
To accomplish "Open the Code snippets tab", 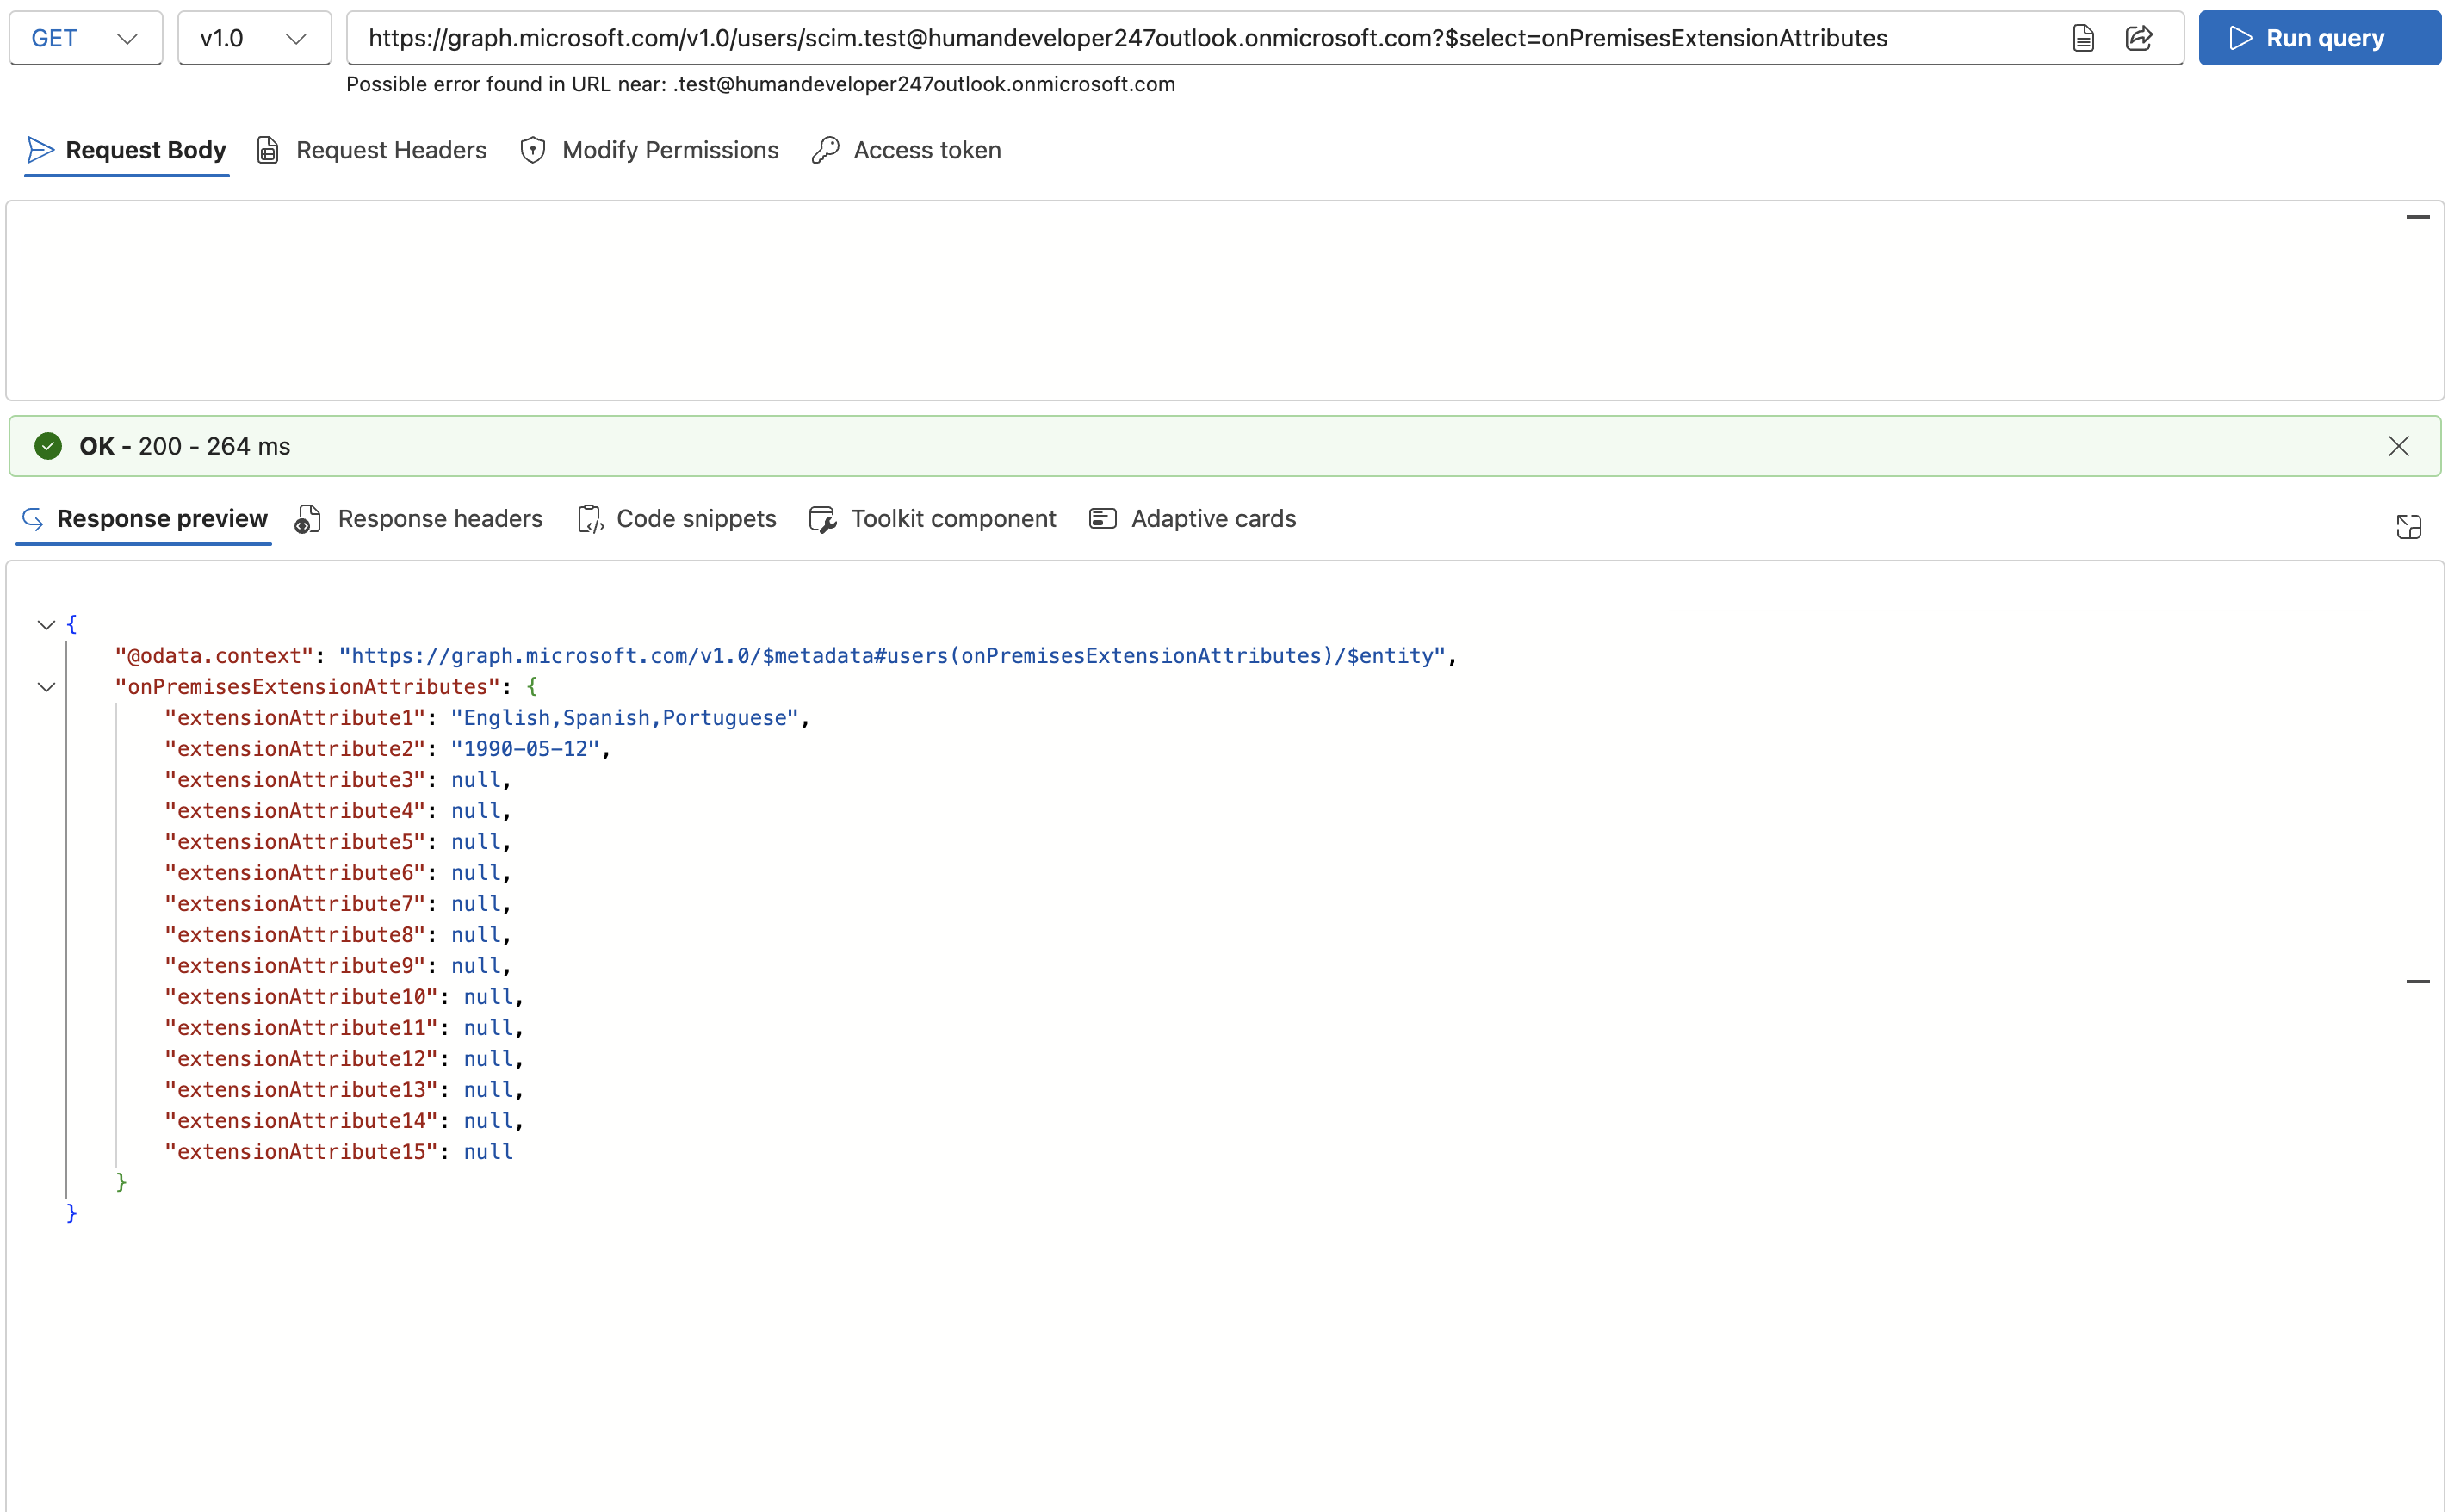I will point(677,518).
